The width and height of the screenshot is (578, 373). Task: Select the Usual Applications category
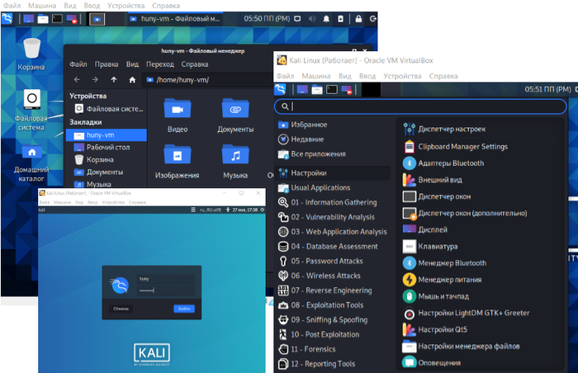pyautogui.click(x=333, y=187)
